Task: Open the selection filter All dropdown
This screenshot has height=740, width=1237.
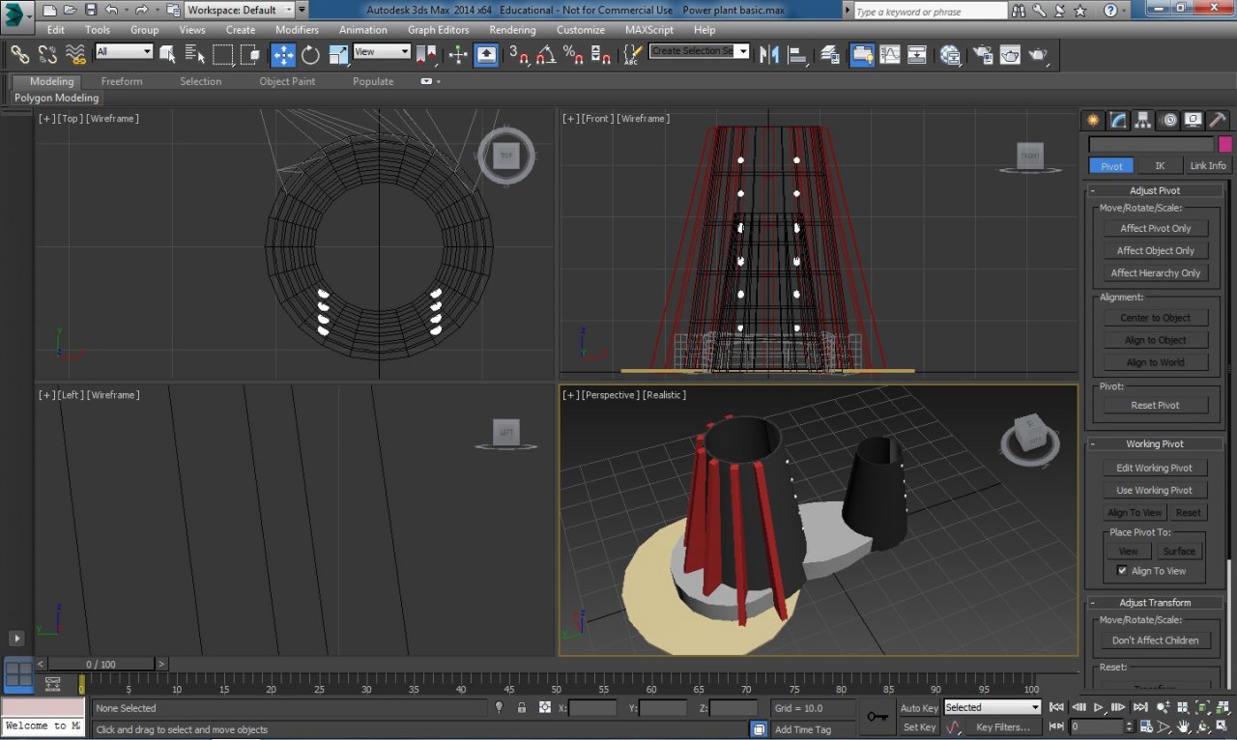Action: pyautogui.click(x=125, y=51)
